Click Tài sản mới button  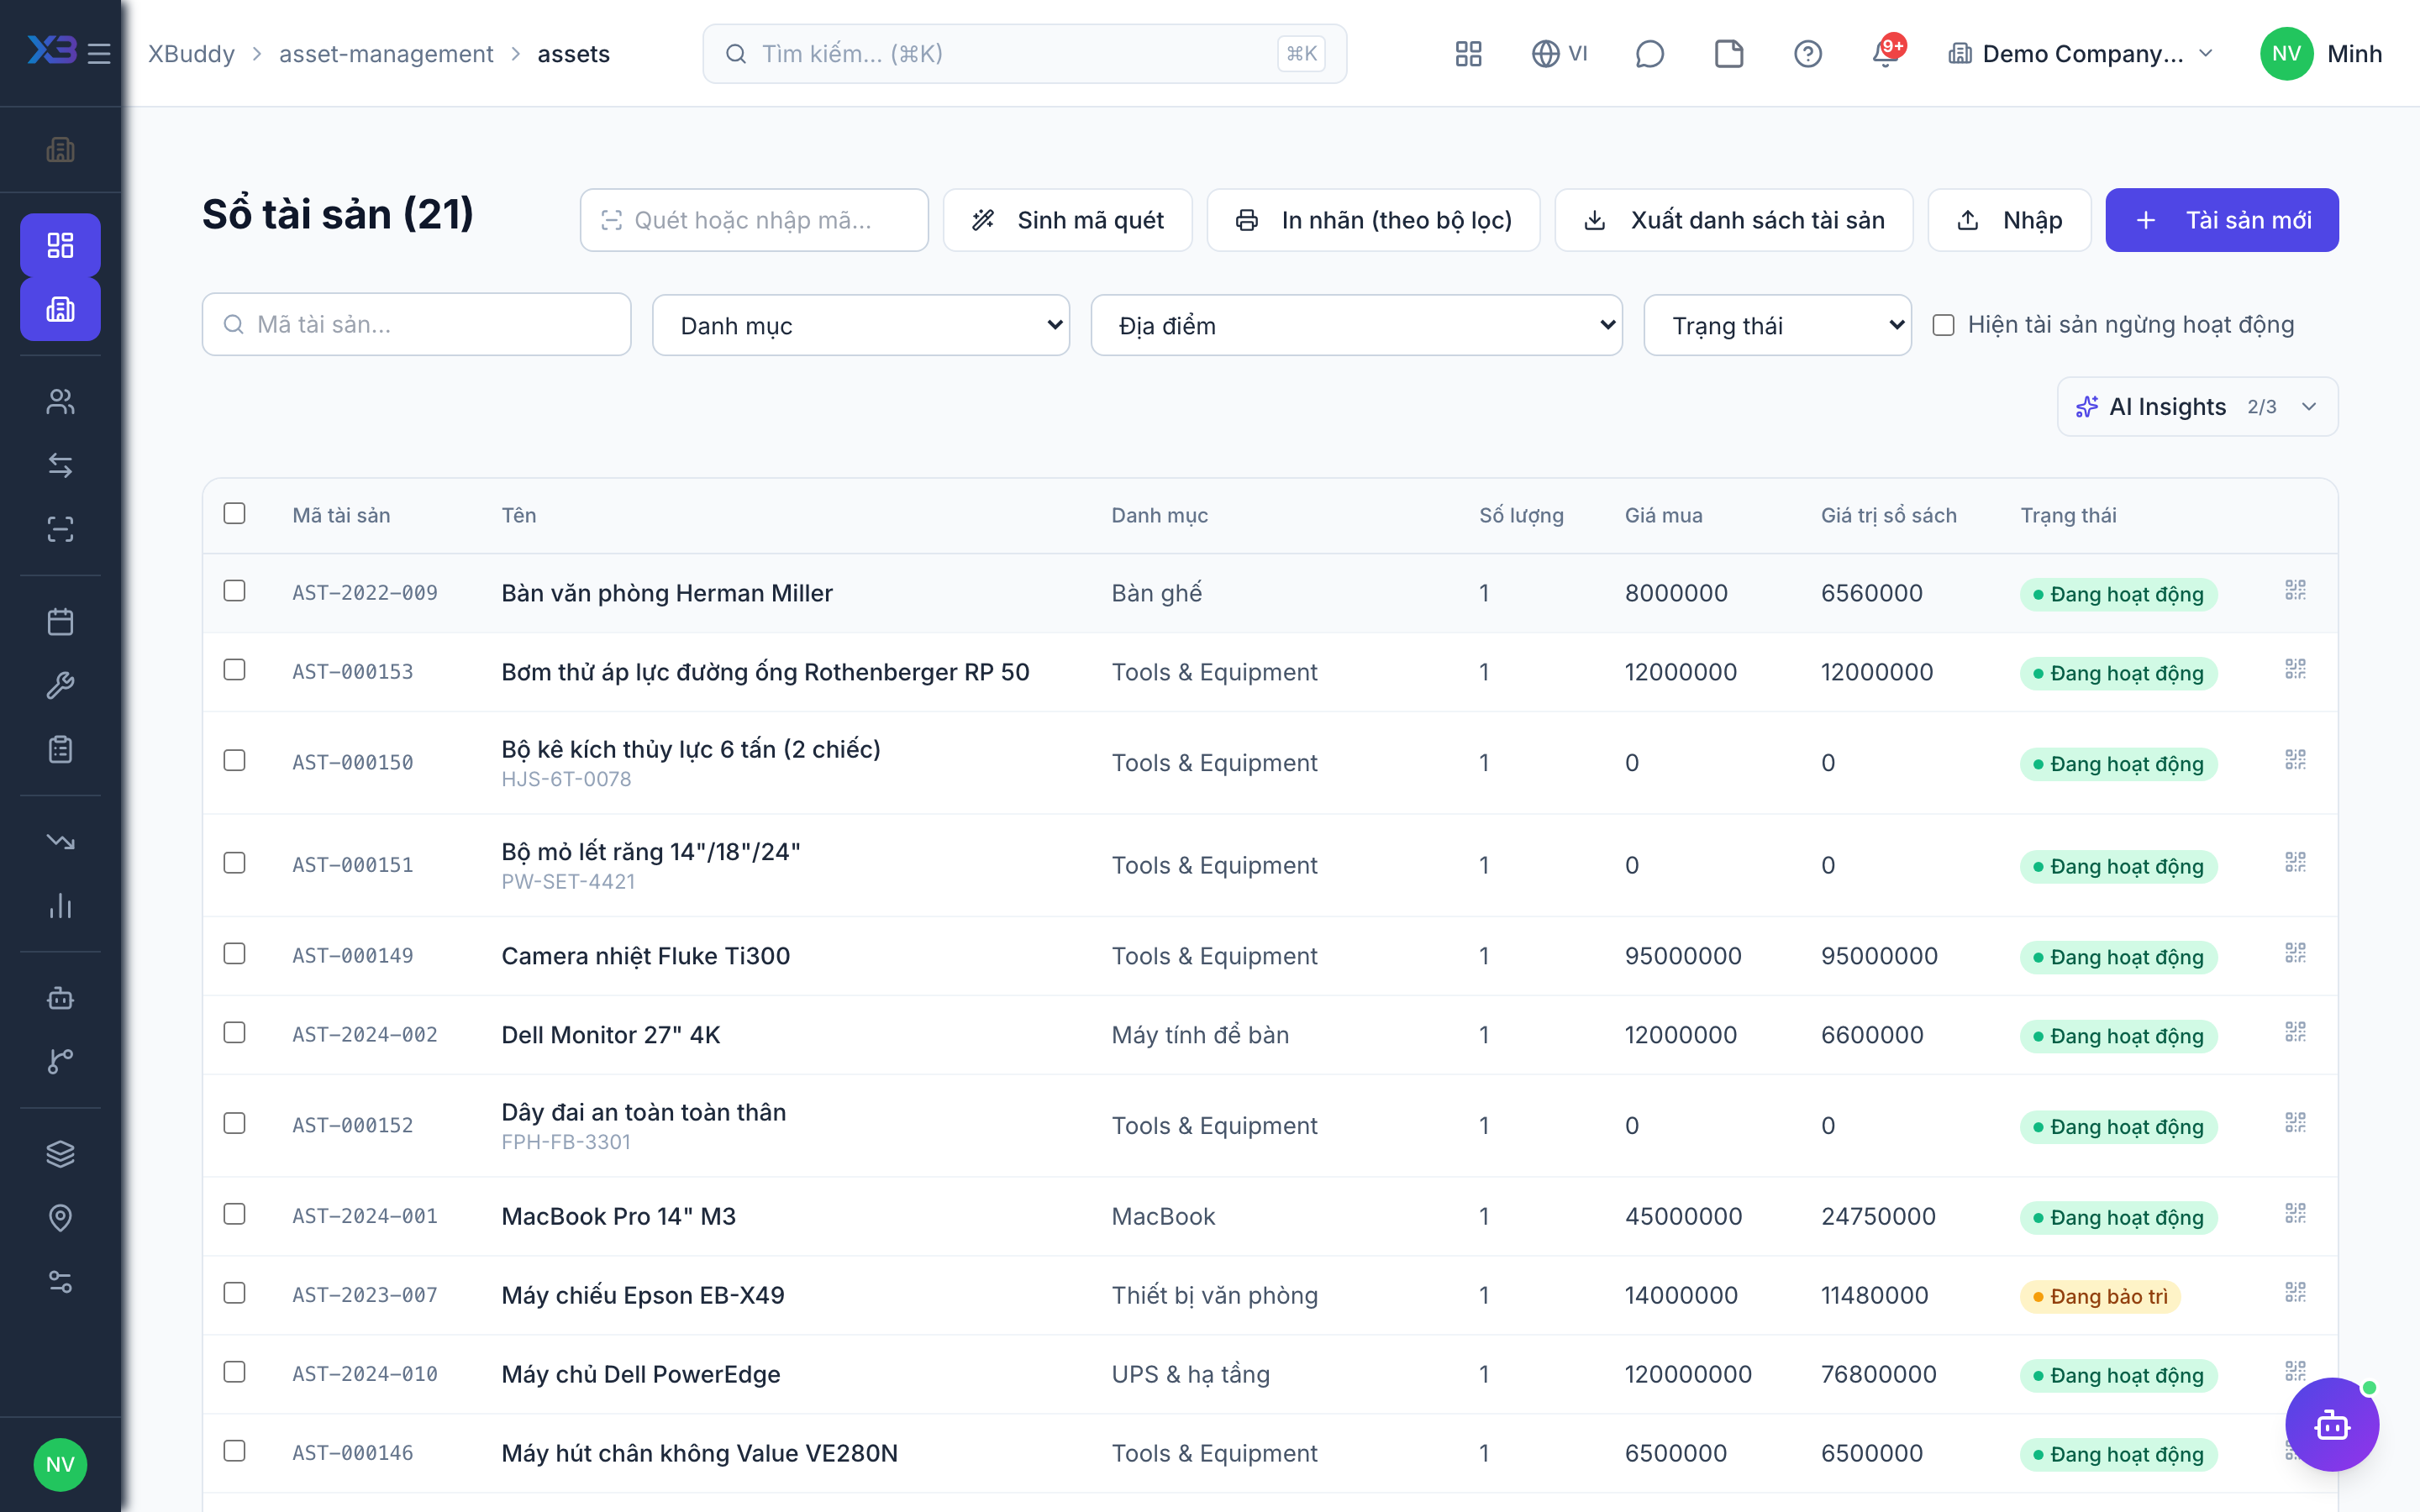(x=2221, y=220)
